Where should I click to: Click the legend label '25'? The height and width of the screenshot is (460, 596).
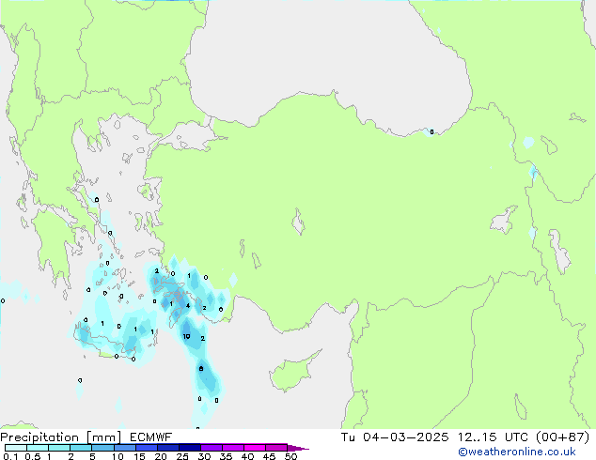click(x=182, y=456)
